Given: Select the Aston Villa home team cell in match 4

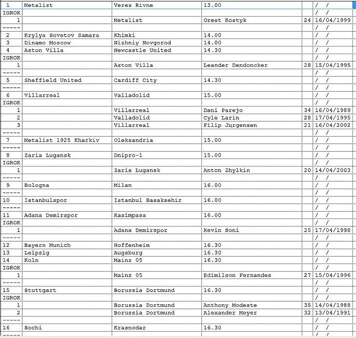Looking at the screenshot, I should pyautogui.click(x=67, y=50).
